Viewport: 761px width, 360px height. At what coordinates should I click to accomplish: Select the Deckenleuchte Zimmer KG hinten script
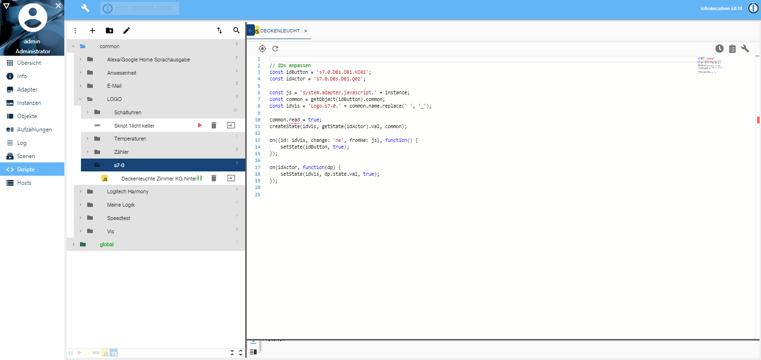point(159,179)
